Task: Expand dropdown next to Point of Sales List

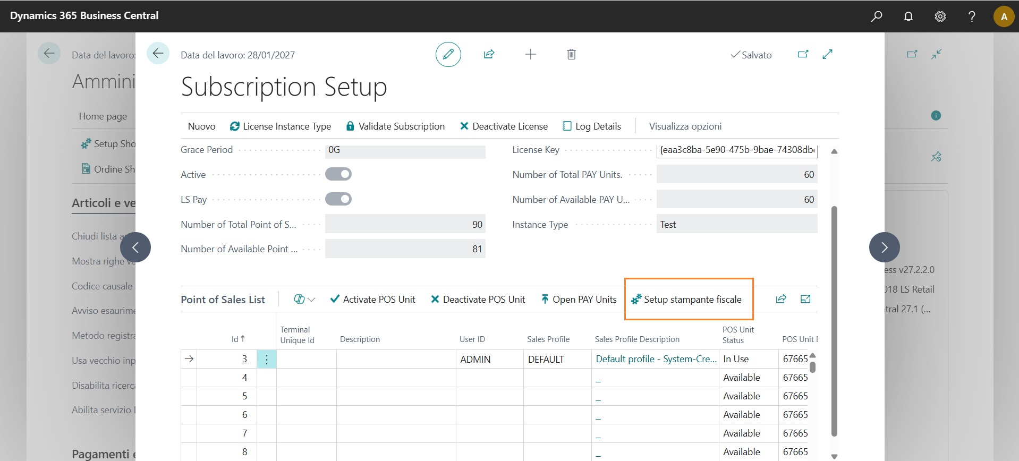Action: pos(304,300)
